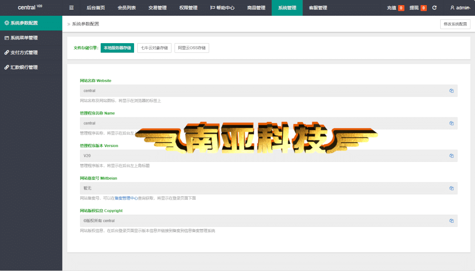
Task: Click the 修改系统配置 button
Action: (x=455, y=24)
